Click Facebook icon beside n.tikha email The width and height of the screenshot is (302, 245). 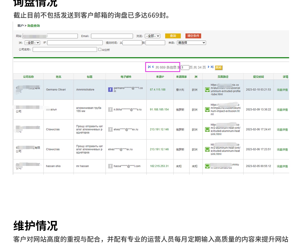click(x=110, y=110)
